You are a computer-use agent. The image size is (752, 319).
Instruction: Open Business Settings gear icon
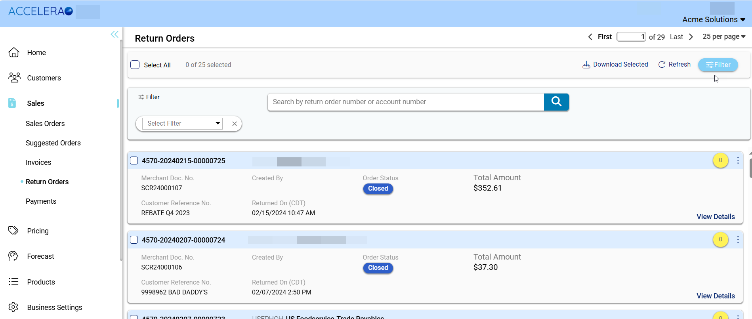point(13,307)
